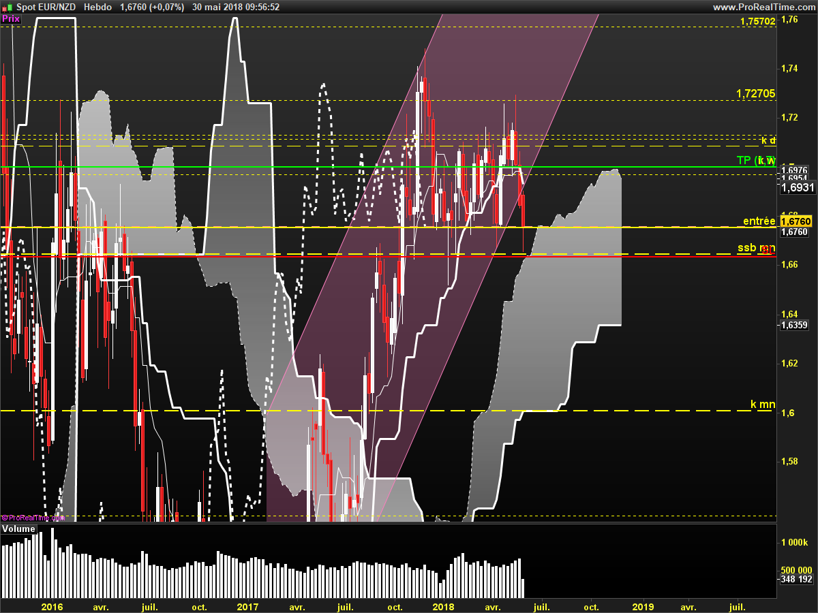The width and height of the screenshot is (818, 613).
Task: Click the 1,74 price axis tick
Action: pyautogui.click(x=789, y=68)
